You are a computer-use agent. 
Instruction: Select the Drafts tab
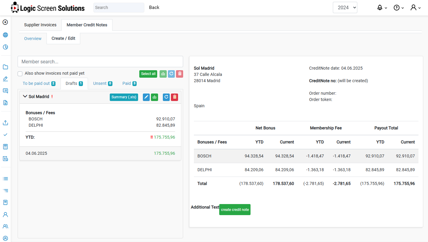click(74, 83)
